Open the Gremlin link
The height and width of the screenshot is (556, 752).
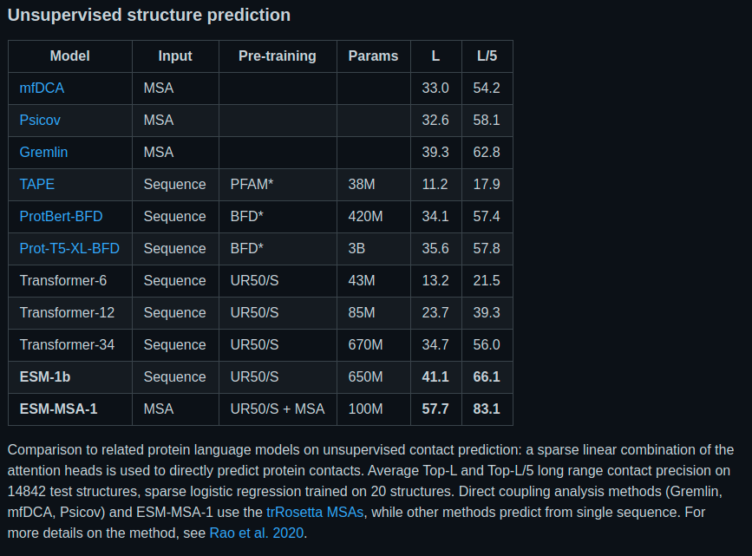point(43,152)
